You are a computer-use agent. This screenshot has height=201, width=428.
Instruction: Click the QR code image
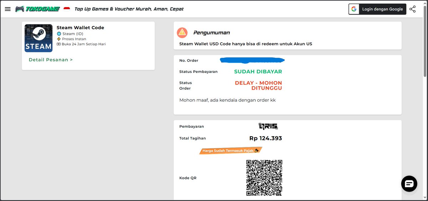point(264,178)
